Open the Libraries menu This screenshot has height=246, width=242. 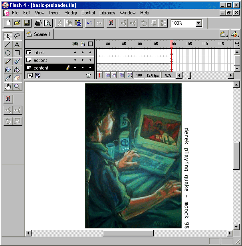tap(107, 13)
